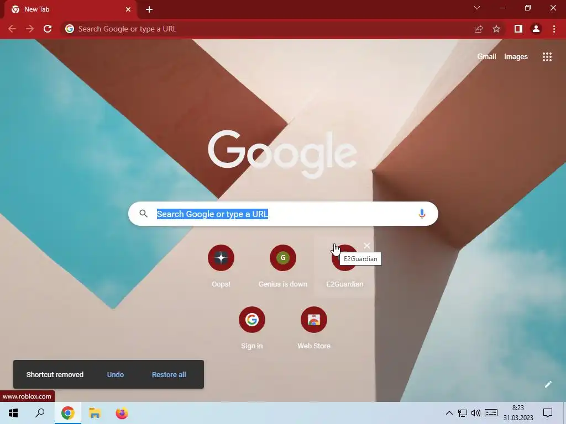Screen dimensions: 566x424
Task: Go forward with the forward arrow
Action: [x=30, y=29]
